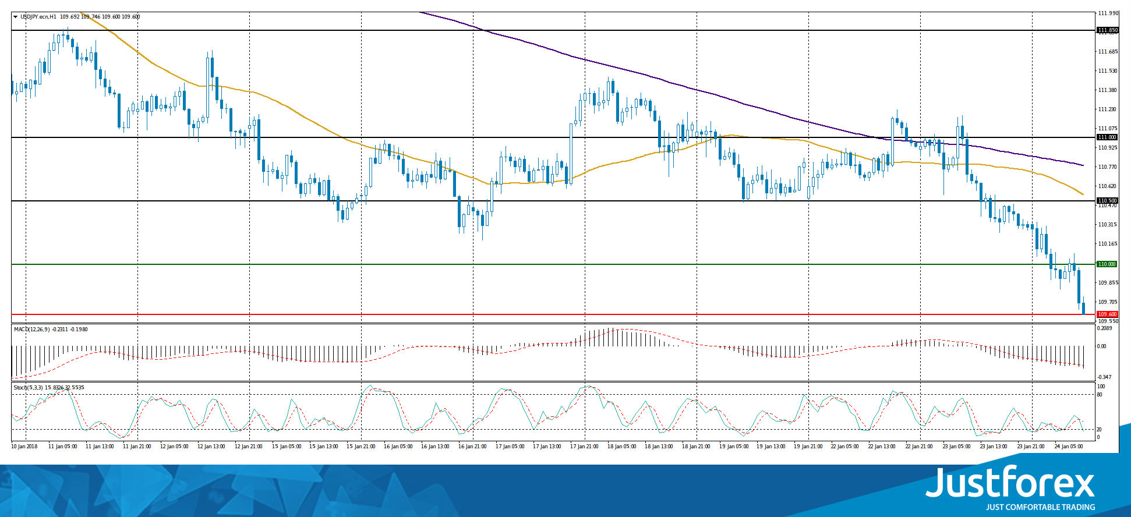Select the red 109.600 current price label
The image size is (1131, 517).
pyautogui.click(x=1107, y=314)
